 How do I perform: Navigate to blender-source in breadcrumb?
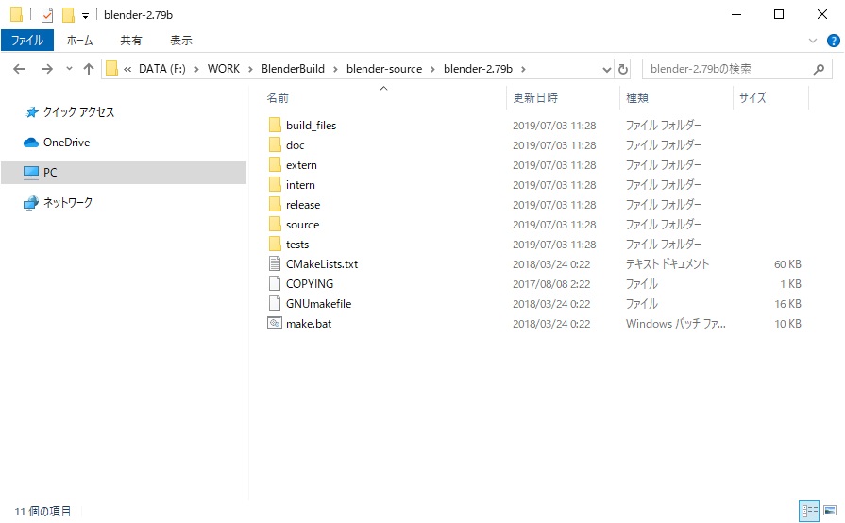(x=384, y=69)
